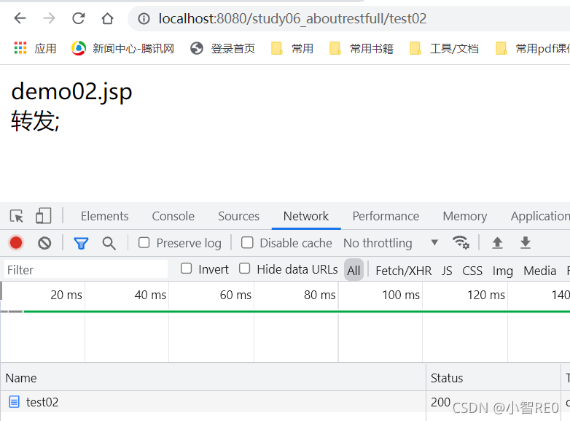This screenshot has width=570, height=421.
Task: Select the test02 request row
Action: tap(285, 402)
